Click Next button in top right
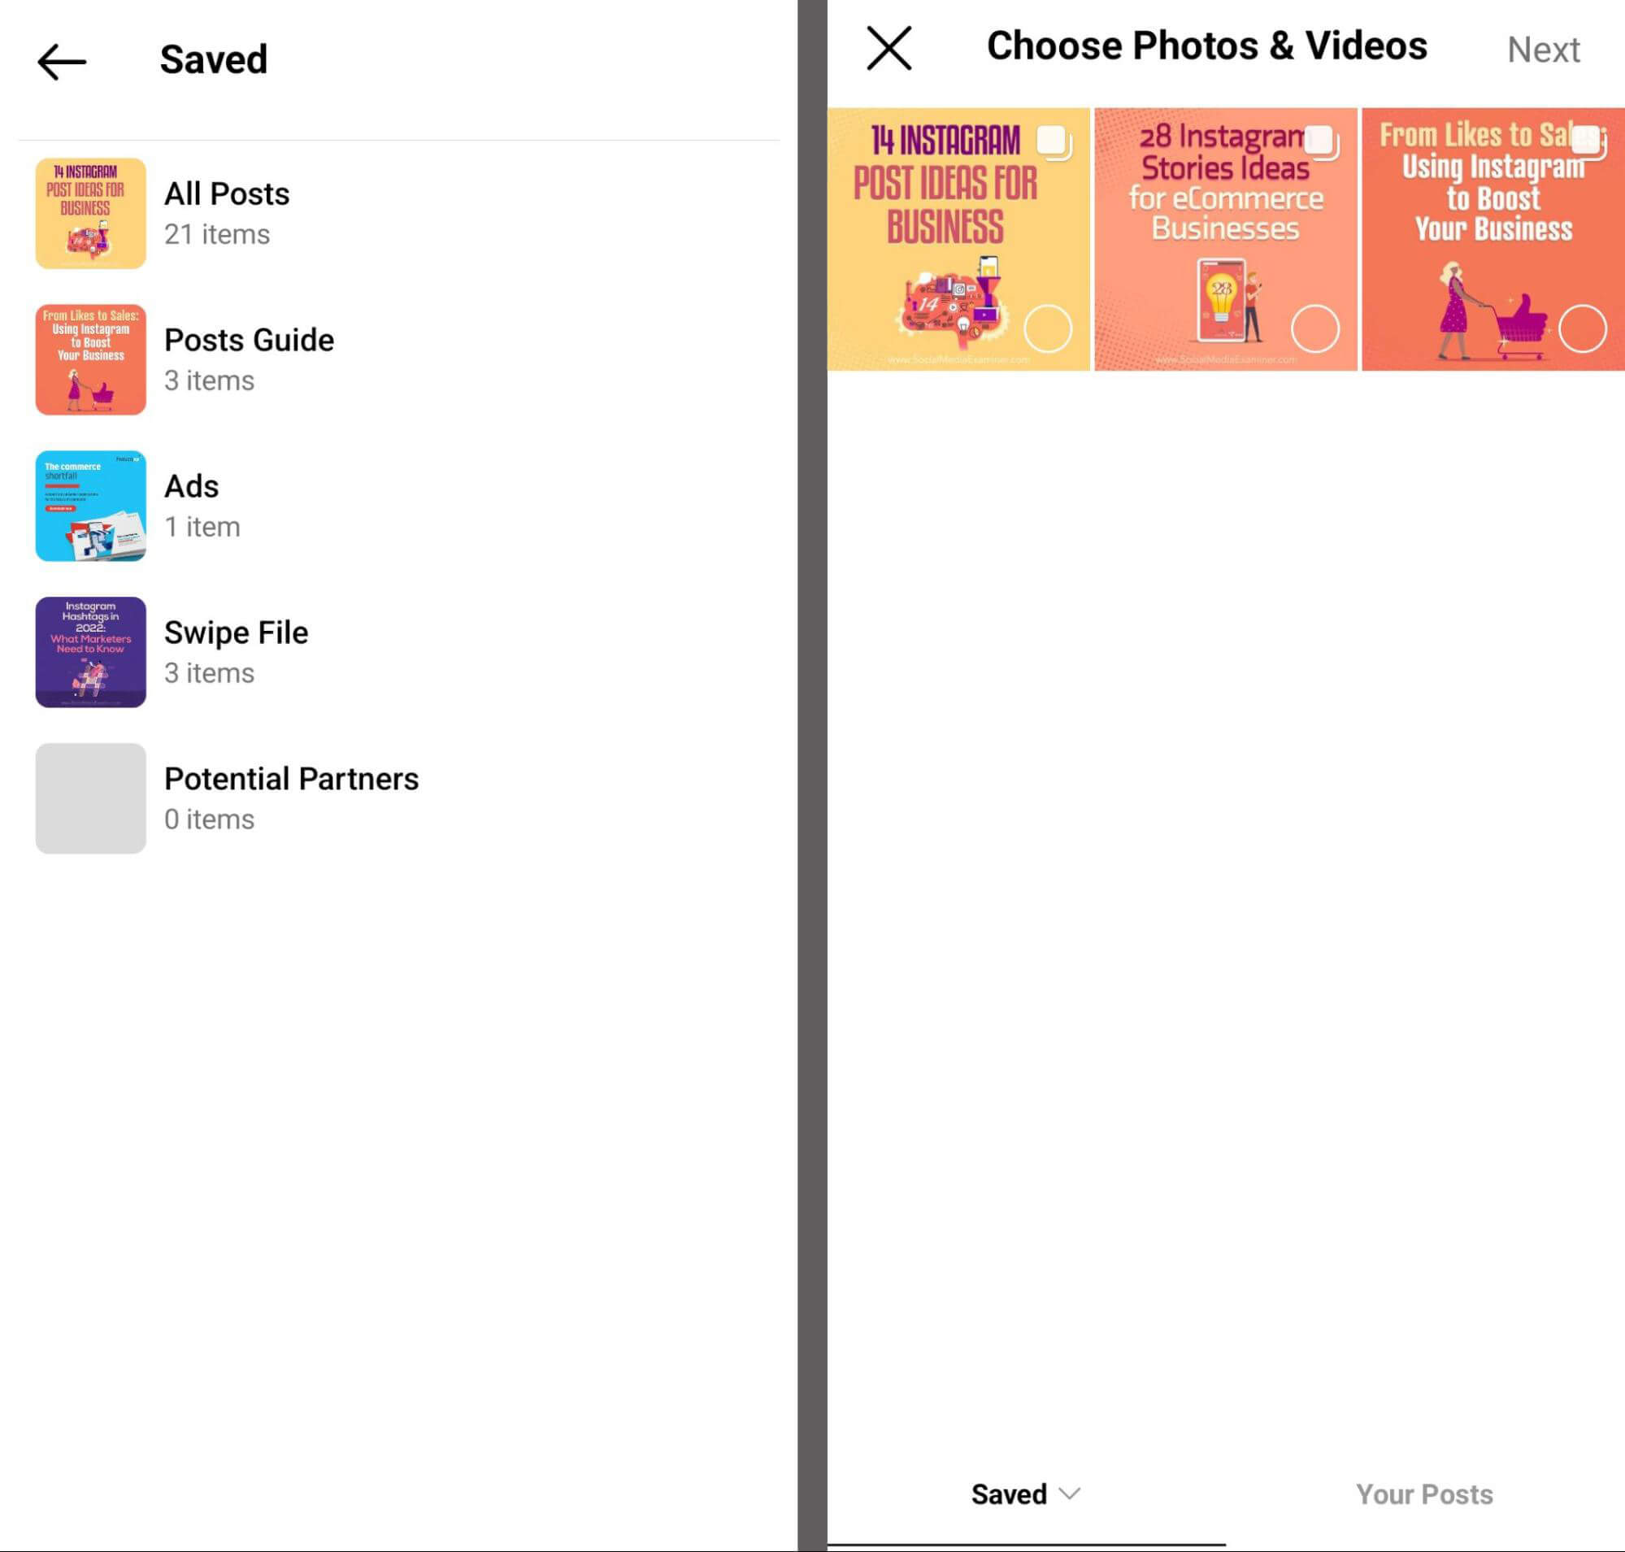The image size is (1625, 1552). tap(1542, 48)
